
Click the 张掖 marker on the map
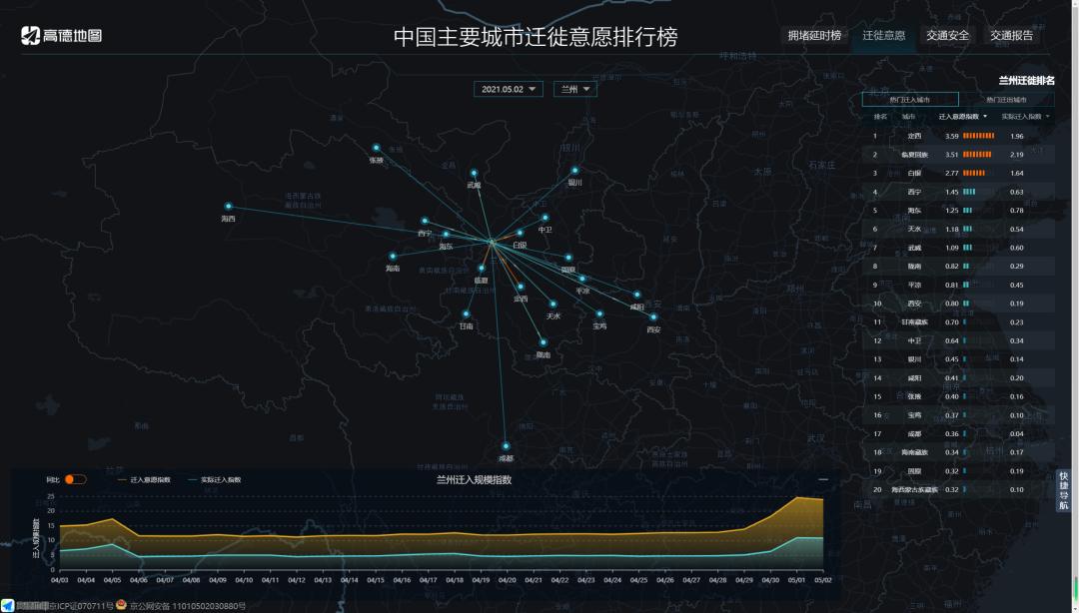click(376, 147)
